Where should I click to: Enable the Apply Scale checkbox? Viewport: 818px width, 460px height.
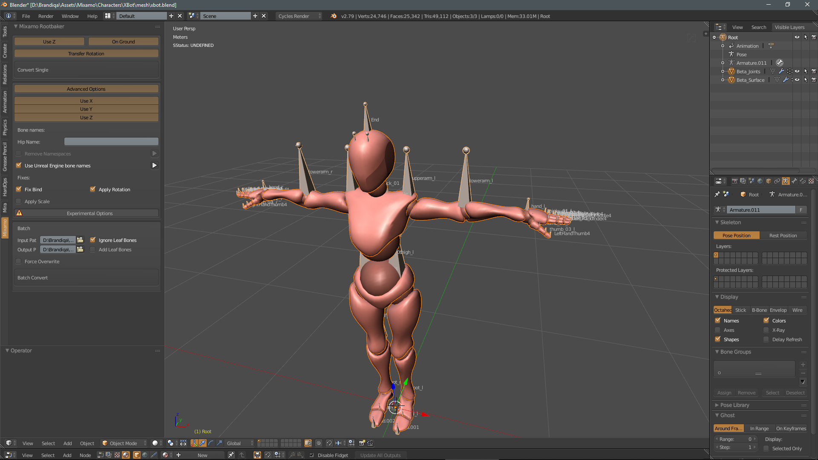coord(18,201)
